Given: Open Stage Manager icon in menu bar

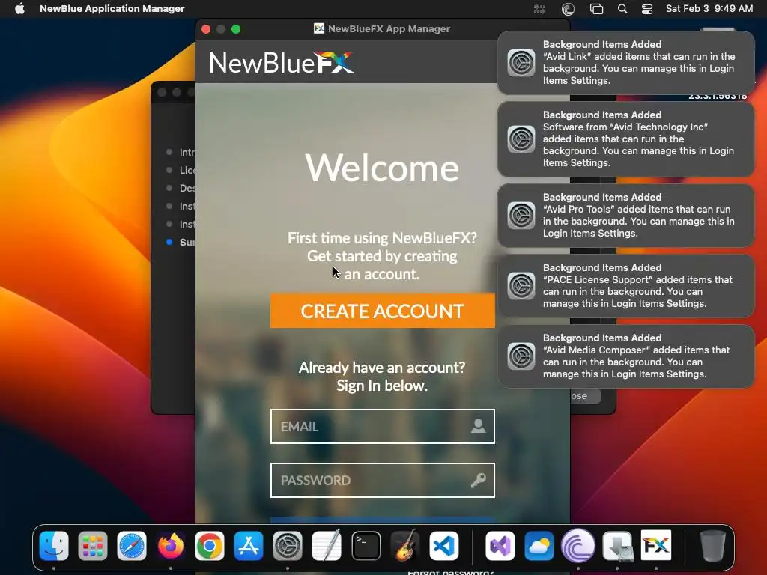Looking at the screenshot, I should pos(596,9).
